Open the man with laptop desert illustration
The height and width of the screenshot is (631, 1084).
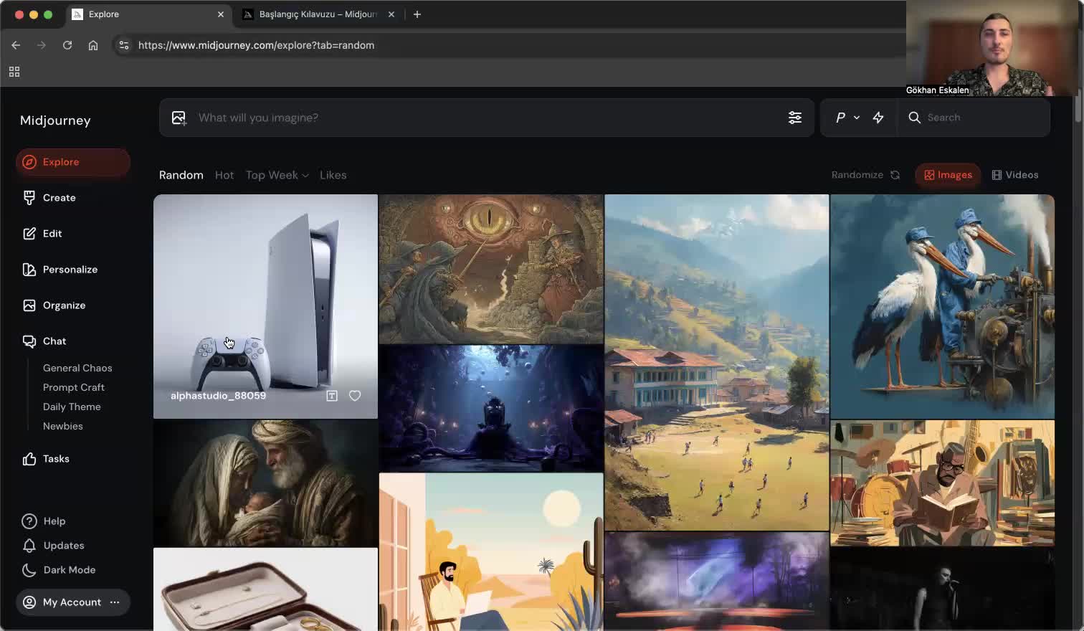pos(491,552)
